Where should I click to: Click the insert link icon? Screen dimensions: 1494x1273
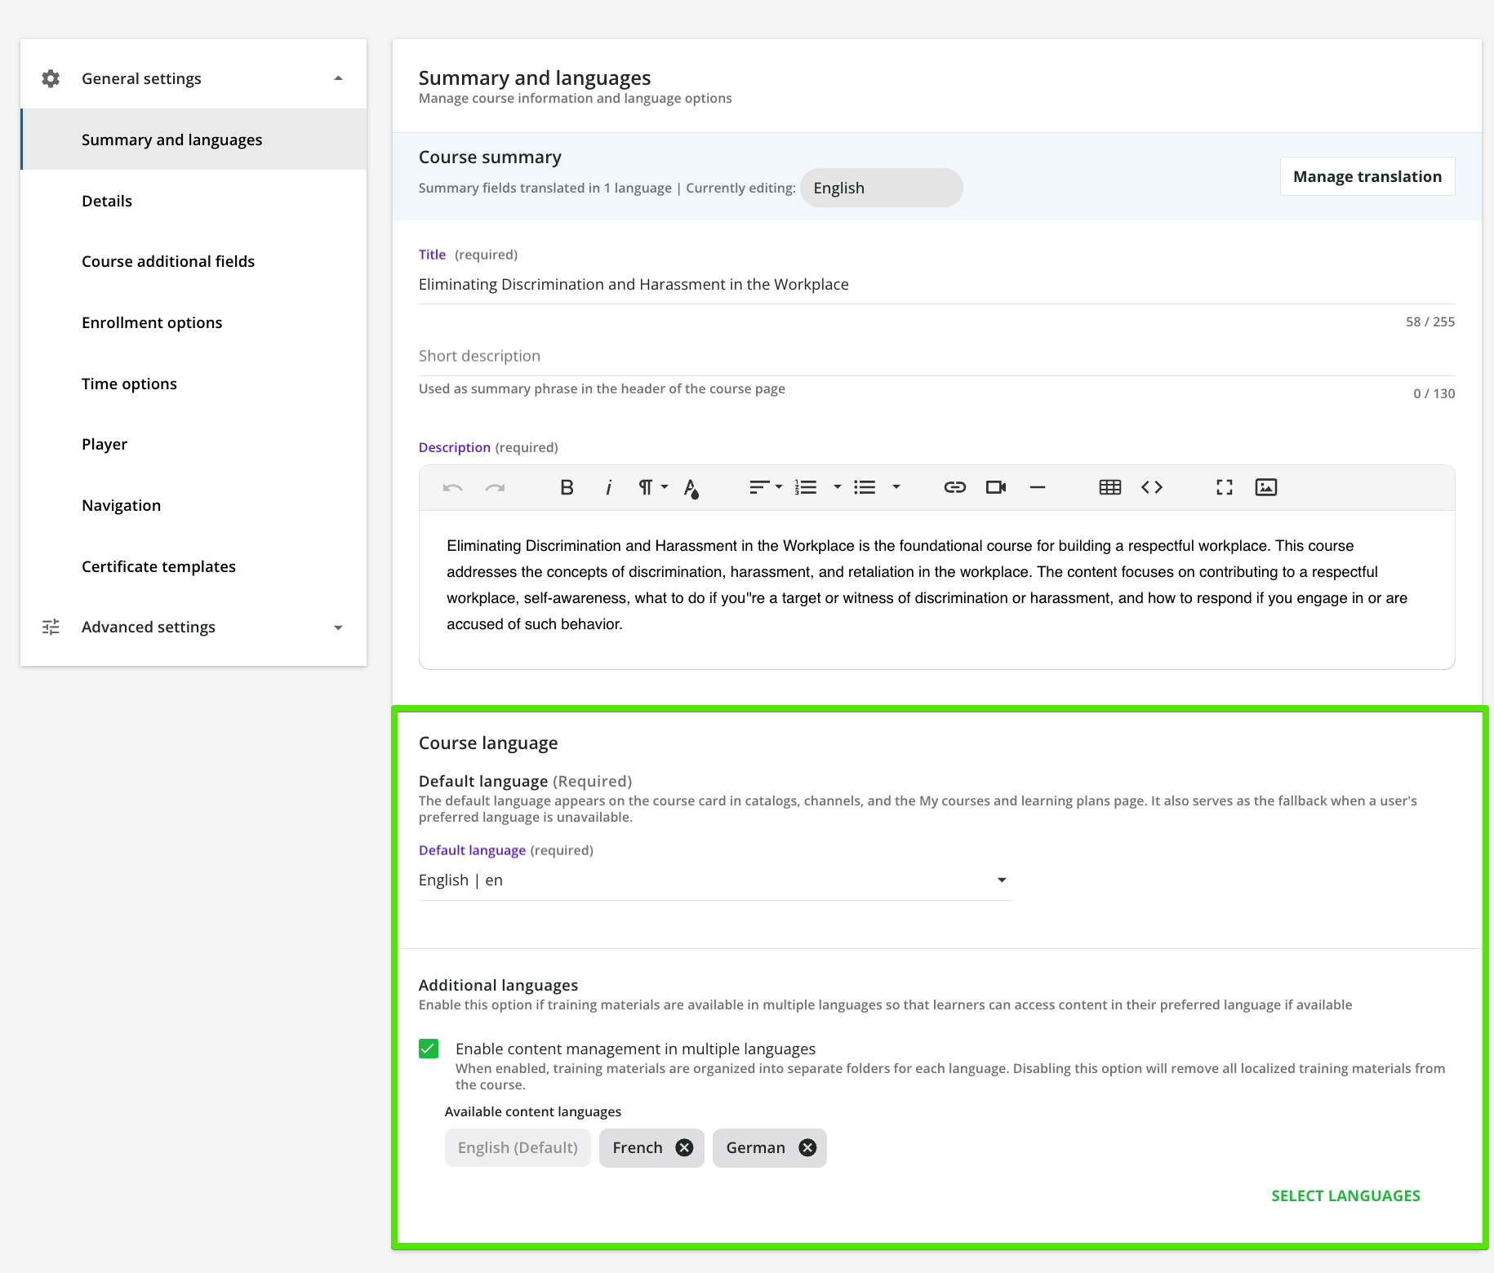tap(954, 487)
